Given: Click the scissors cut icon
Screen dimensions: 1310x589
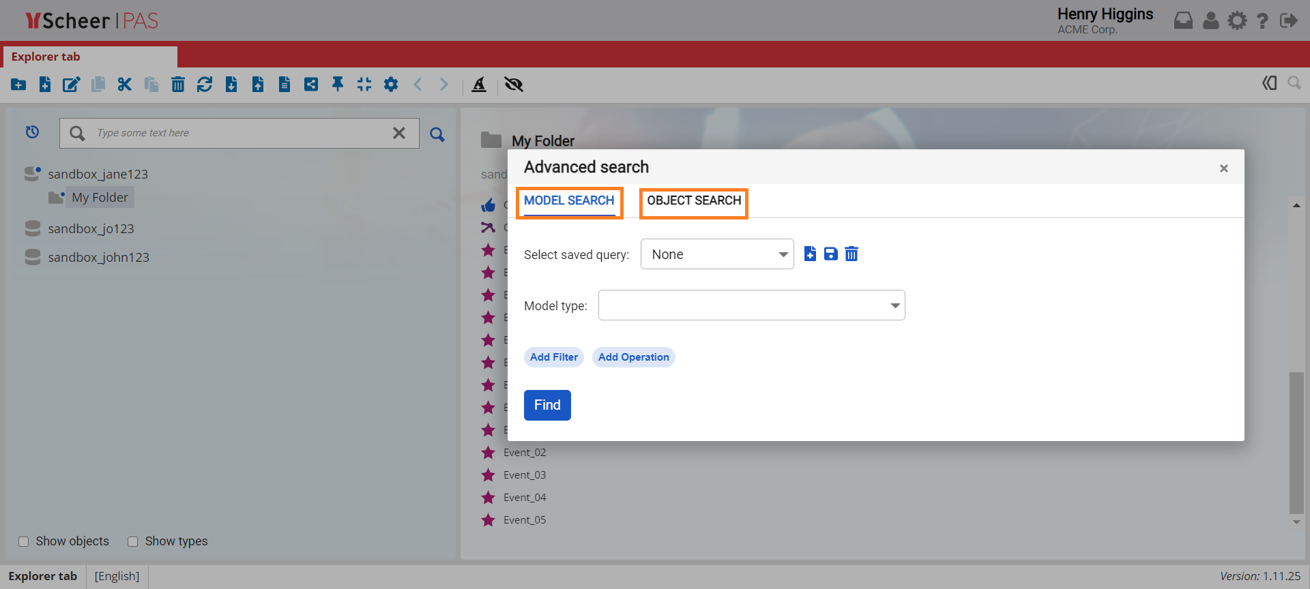Looking at the screenshot, I should pyautogui.click(x=125, y=85).
